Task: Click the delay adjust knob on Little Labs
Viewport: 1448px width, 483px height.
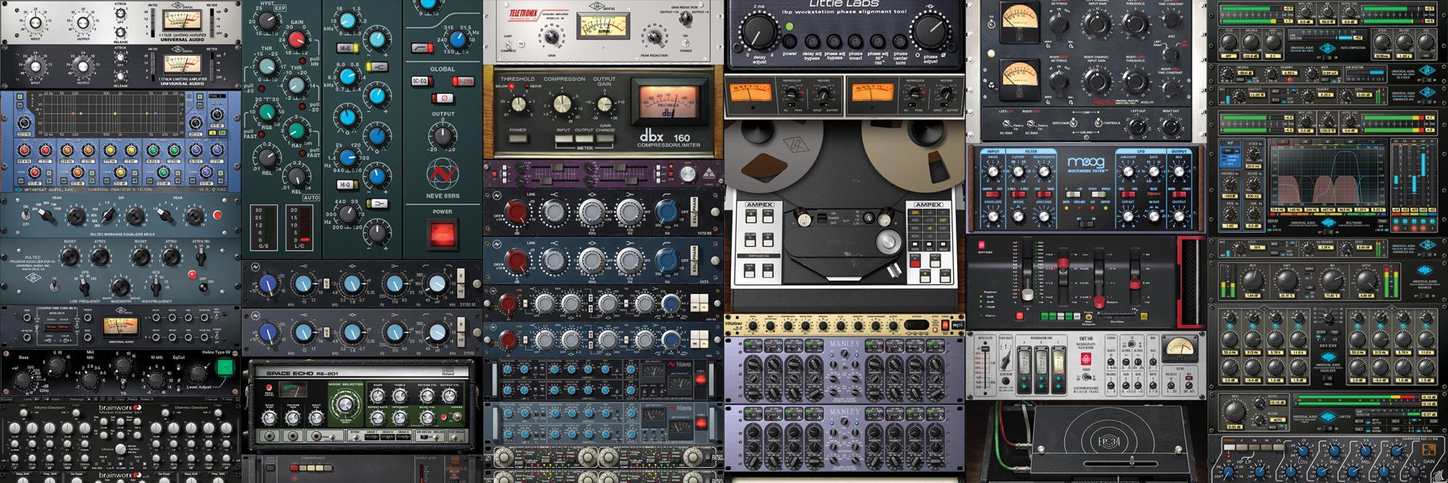Action: click(x=759, y=31)
